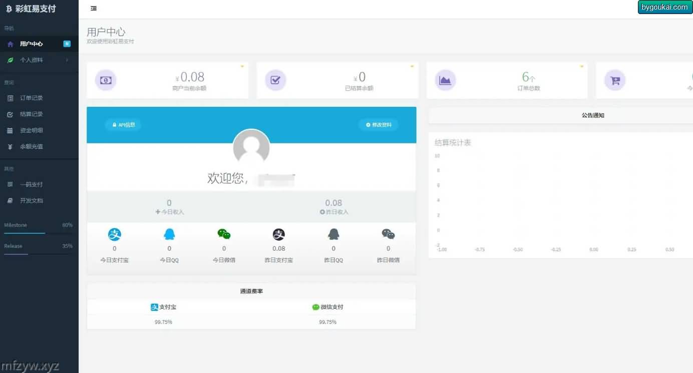Click the 今日微信 WeChat icon
Viewport: 693px width, 373px height.
click(x=224, y=234)
